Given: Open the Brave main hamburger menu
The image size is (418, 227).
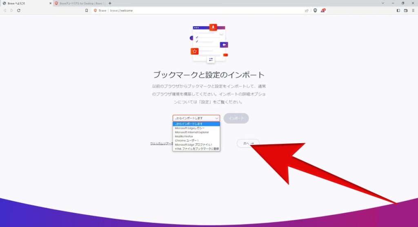Looking at the screenshot, I should tap(414, 10).
